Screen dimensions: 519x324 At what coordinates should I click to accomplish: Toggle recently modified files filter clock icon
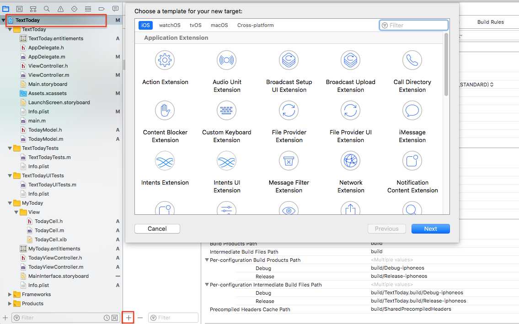(x=107, y=318)
